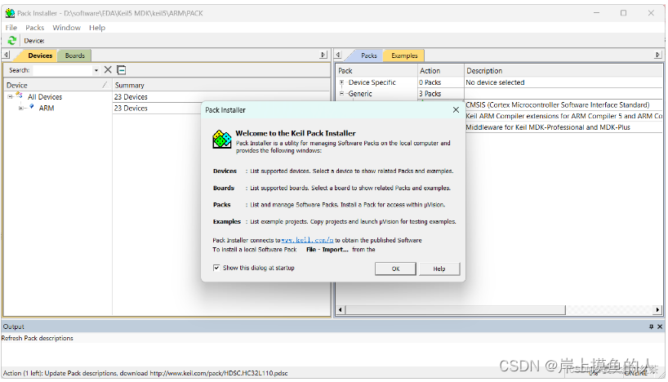Click the Description column header
Viewport: 668px width, 382px height.
pyautogui.click(x=563, y=71)
